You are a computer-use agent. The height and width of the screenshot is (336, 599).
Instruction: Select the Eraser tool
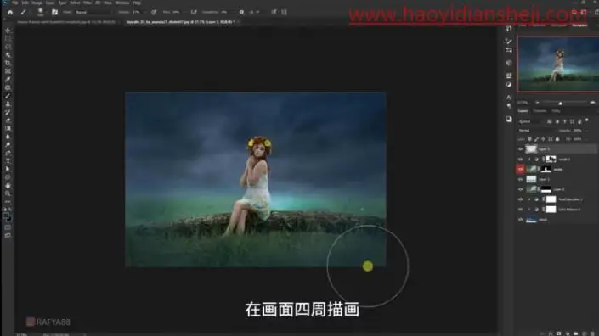tap(8, 120)
